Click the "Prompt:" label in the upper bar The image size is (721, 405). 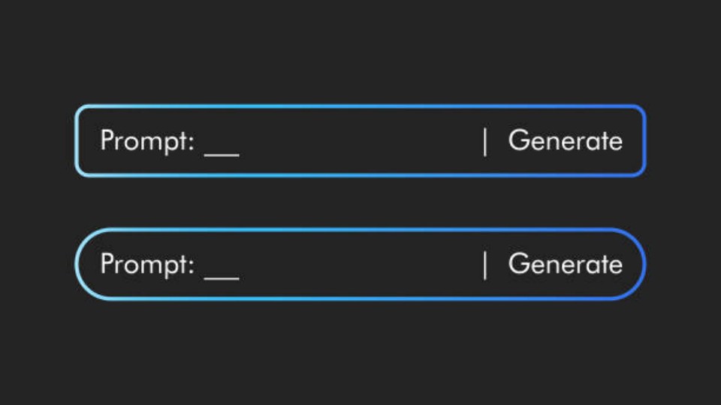tap(147, 141)
